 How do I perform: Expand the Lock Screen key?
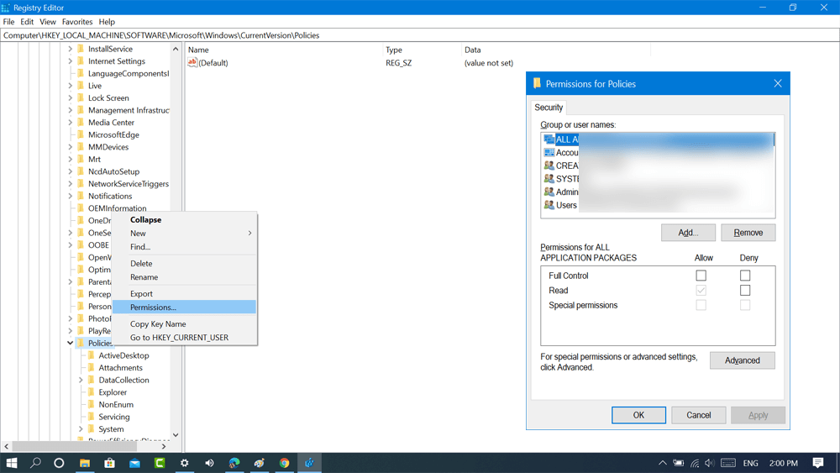[71, 98]
